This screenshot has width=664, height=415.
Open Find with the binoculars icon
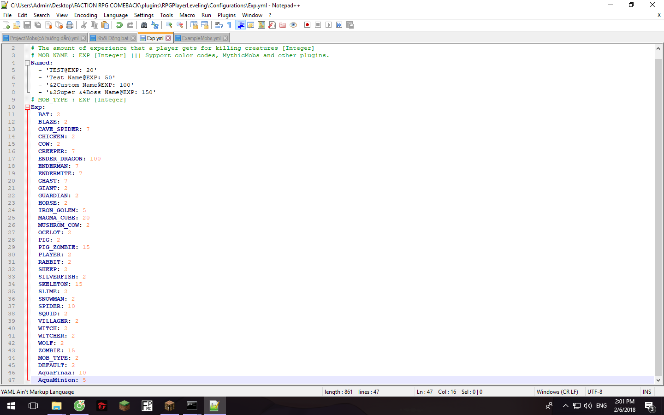(144, 25)
